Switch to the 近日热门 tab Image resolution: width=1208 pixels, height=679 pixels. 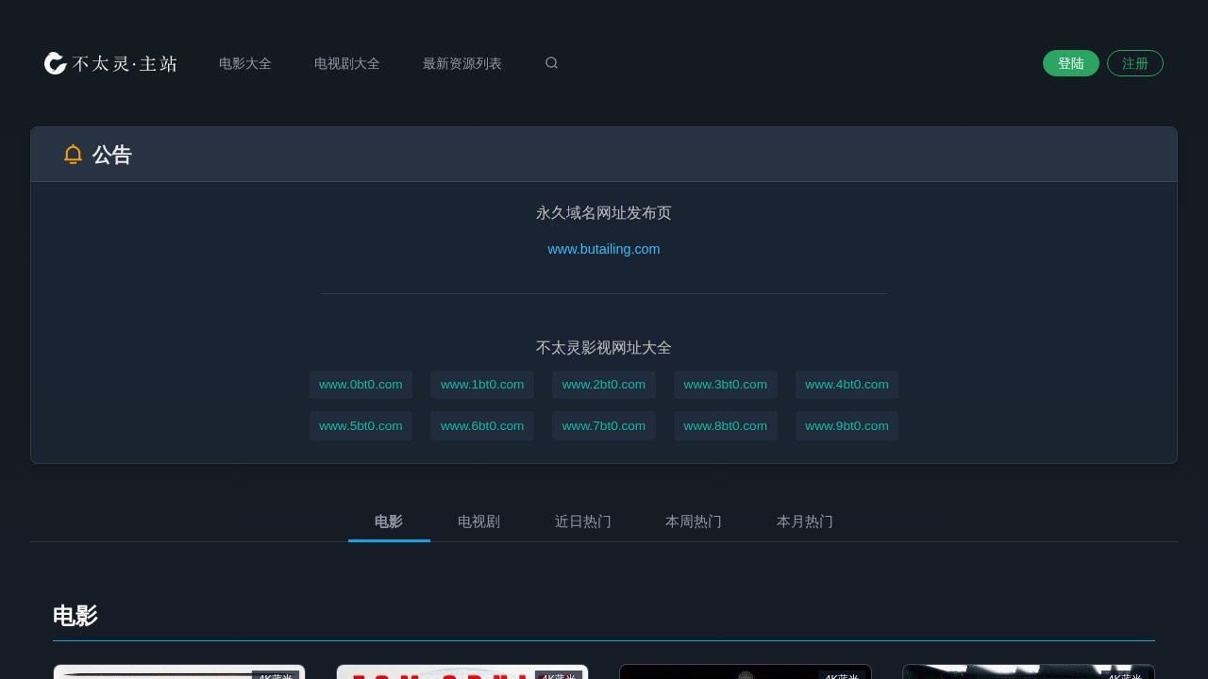click(x=583, y=522)
